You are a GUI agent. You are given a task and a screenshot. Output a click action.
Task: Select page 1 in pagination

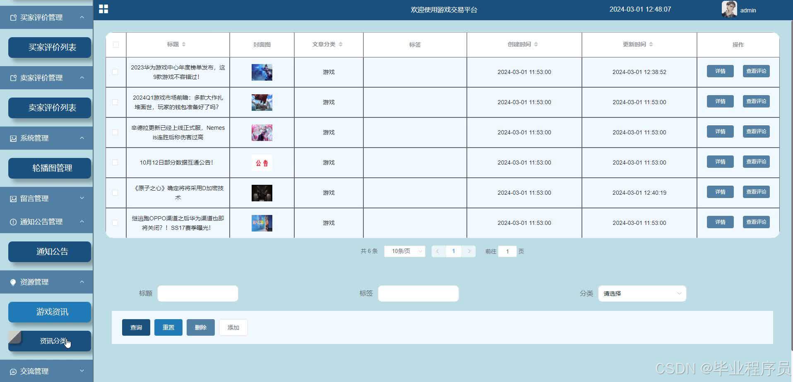click(454, 251)
